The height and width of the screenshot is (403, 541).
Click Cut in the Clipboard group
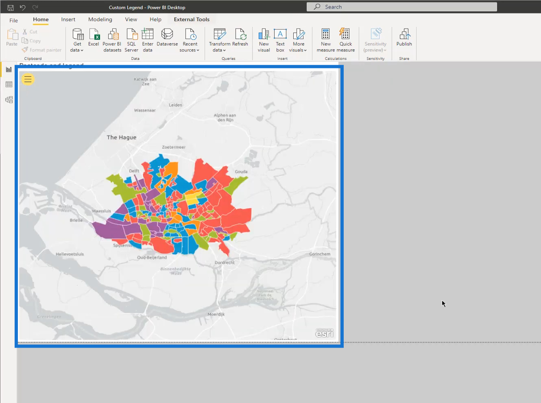30,32
